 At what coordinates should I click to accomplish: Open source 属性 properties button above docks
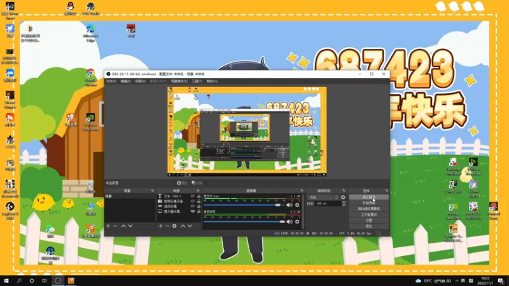(x=182, y=183)
